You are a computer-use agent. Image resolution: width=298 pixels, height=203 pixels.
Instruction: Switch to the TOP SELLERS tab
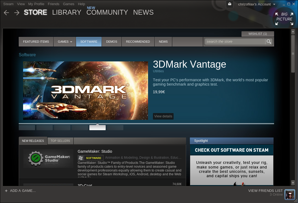tap(60, 141)
